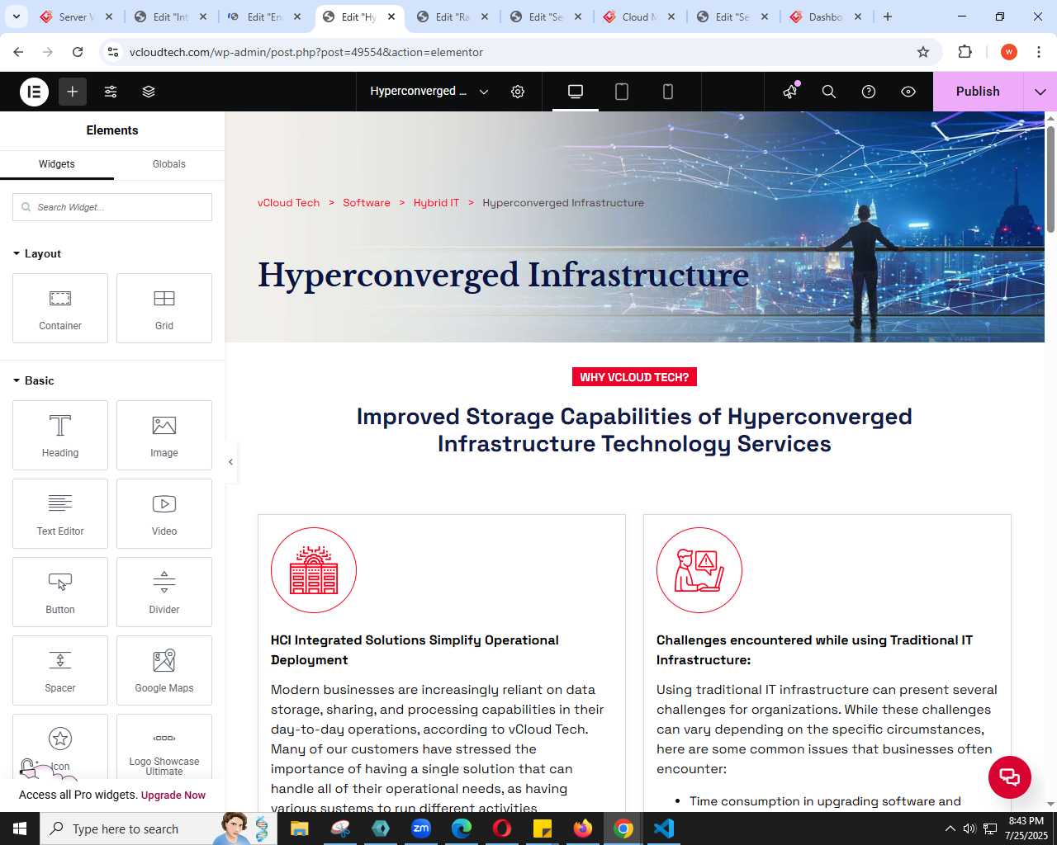Screen dimensions: 1057x845
Task: Switch to the Server browser tab
Action: [x=76, y=17]
